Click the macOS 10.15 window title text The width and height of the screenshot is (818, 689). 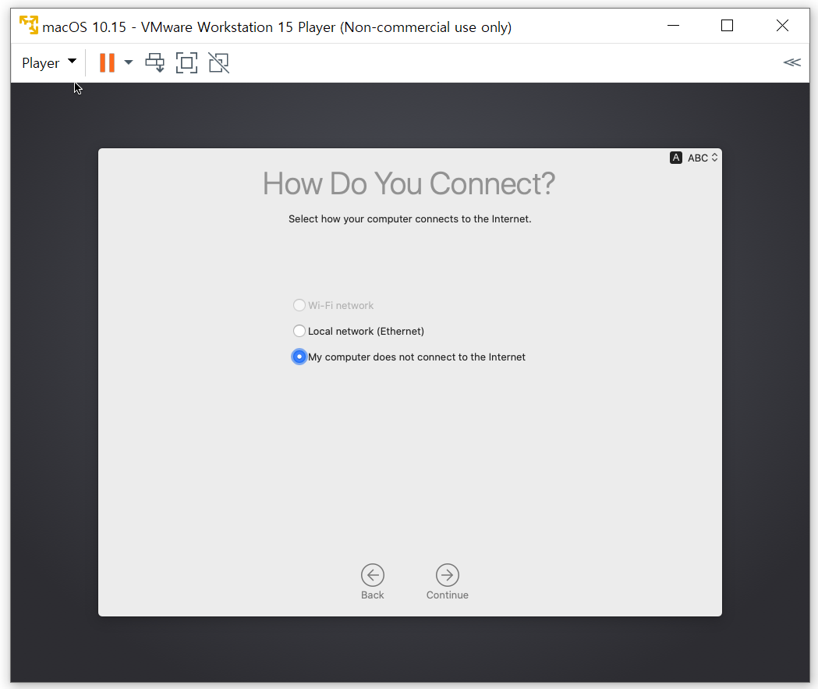(x=277, y=27)
